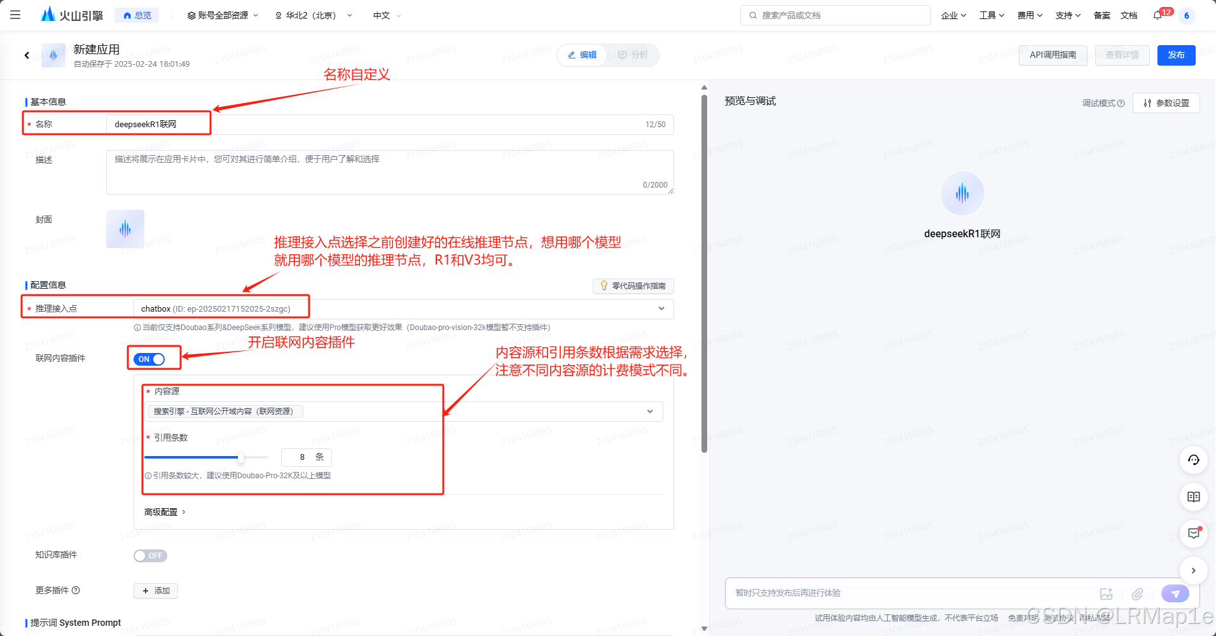This screenshot has width=1216, height=636.
Task: Go to 总览 overview
Action: (x=137, y=15)
